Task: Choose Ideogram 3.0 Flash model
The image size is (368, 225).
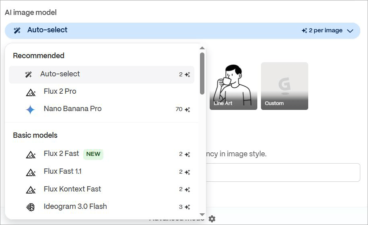Action: tap(101, 207)
